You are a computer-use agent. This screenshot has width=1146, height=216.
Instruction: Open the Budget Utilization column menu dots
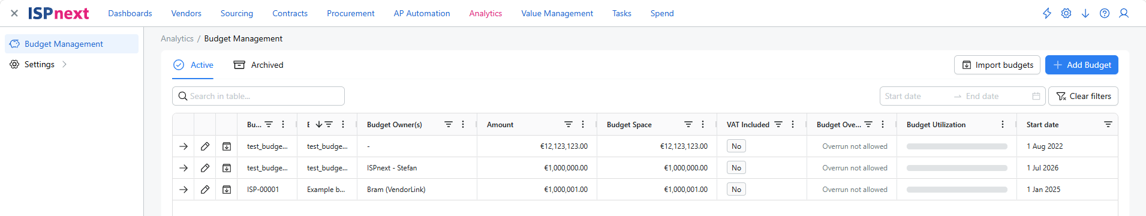click(x=1003, y=124)
